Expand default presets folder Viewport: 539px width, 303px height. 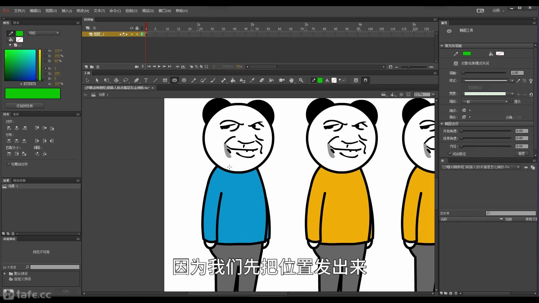[x=5, y=274]
